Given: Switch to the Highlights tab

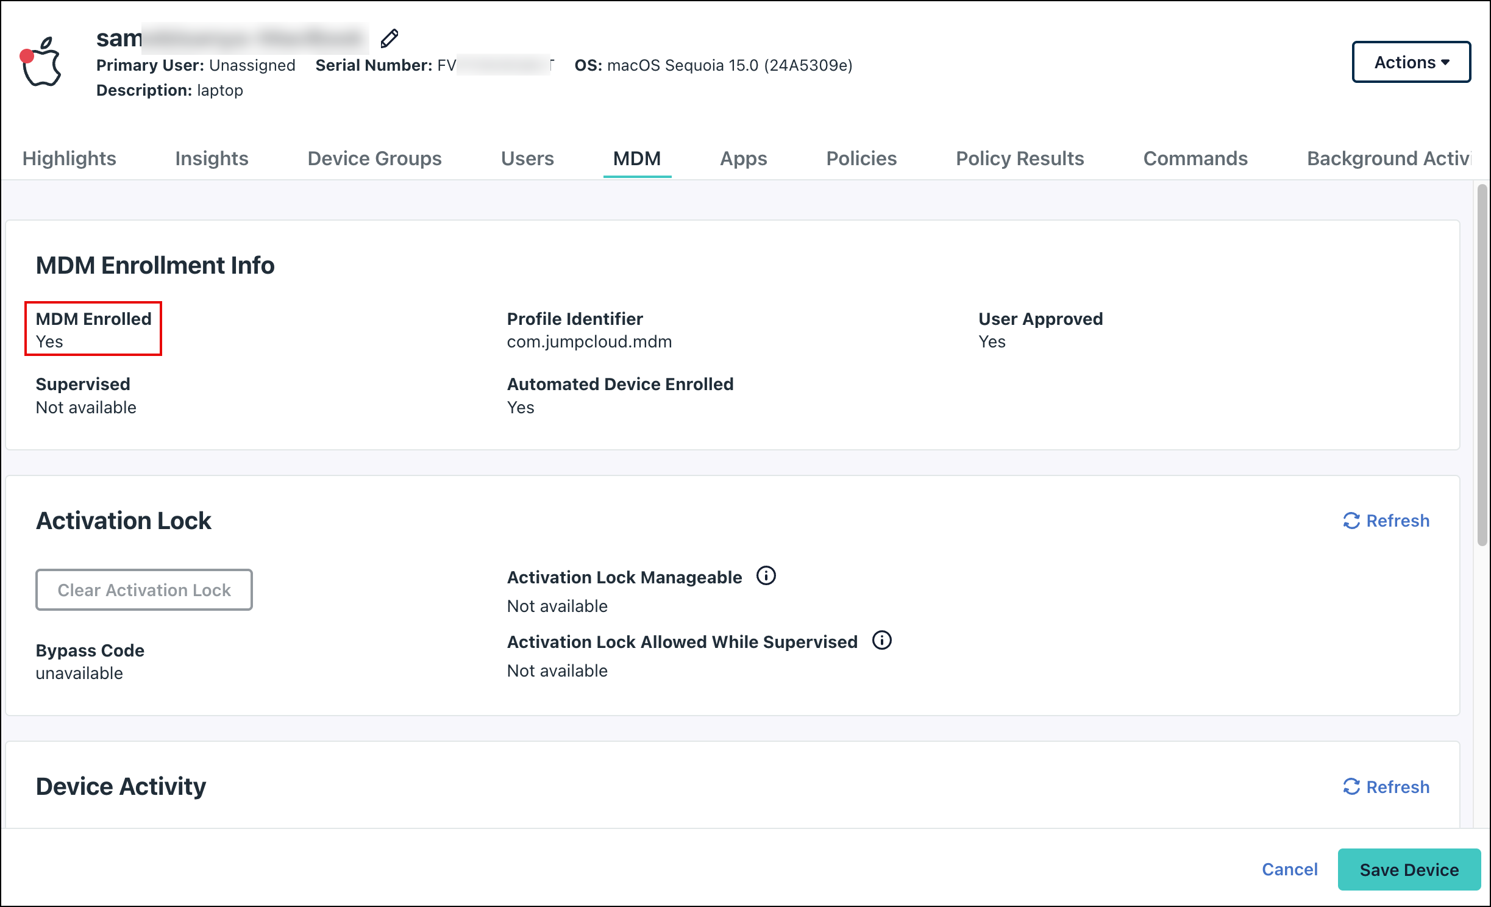Looking at the screenshot, I should click(x=69, y=158).
